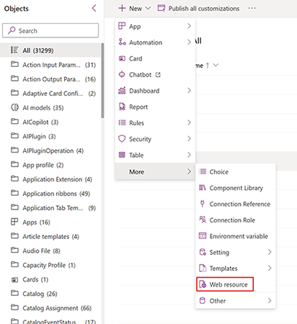Select Environment variable menu entry
This screenshot has height=324, width=297.
click(236, 236)
